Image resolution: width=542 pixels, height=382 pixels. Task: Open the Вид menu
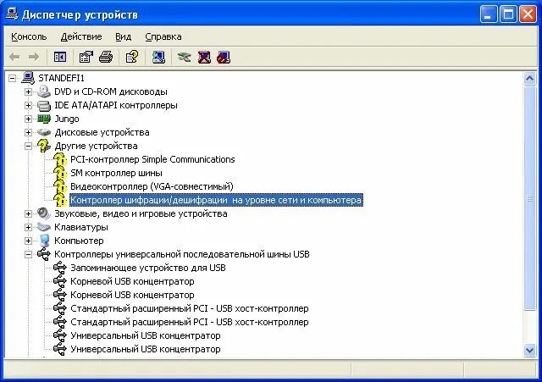123,36
